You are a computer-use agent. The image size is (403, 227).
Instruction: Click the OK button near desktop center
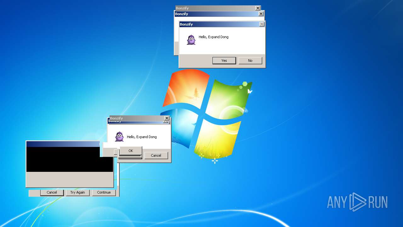coord(131,151)
